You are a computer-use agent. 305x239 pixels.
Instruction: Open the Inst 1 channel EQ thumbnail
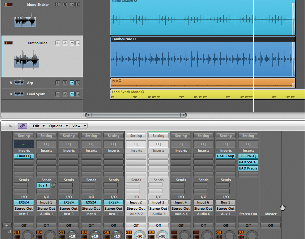click(24, 144)
